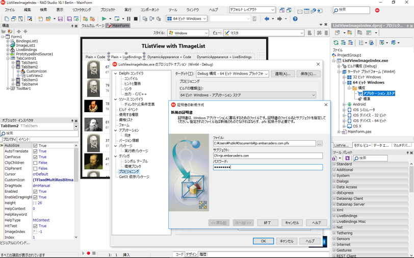414x258 pixels.
Task: Click the red record icon in status bar
Action: coord(88,253)
